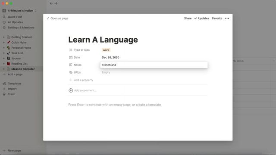276x155 pixels.
Task: Open Settings & Members
Action: coord(21,28)
